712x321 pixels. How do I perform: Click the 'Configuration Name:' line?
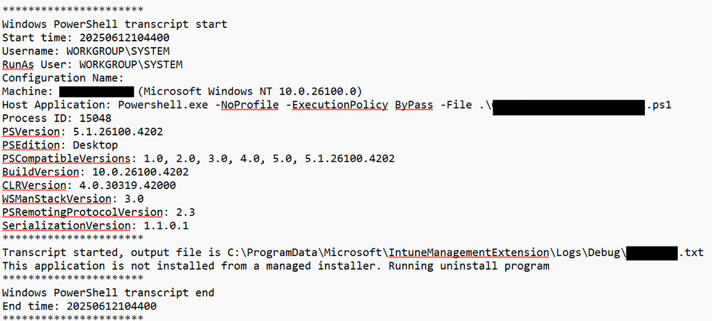63,78
